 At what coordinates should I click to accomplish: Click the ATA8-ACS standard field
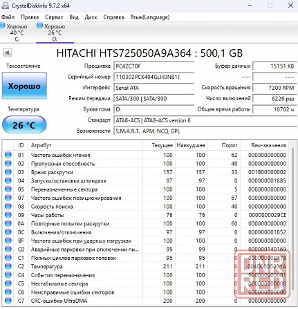[205, 120]
